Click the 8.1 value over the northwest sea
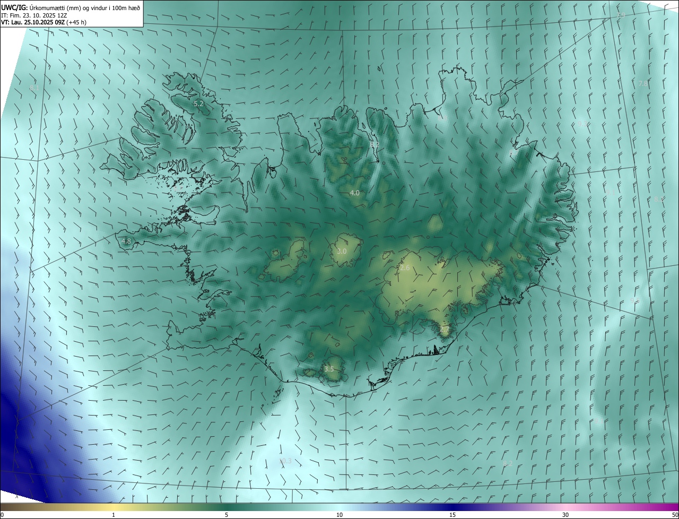 coord(34,88)
